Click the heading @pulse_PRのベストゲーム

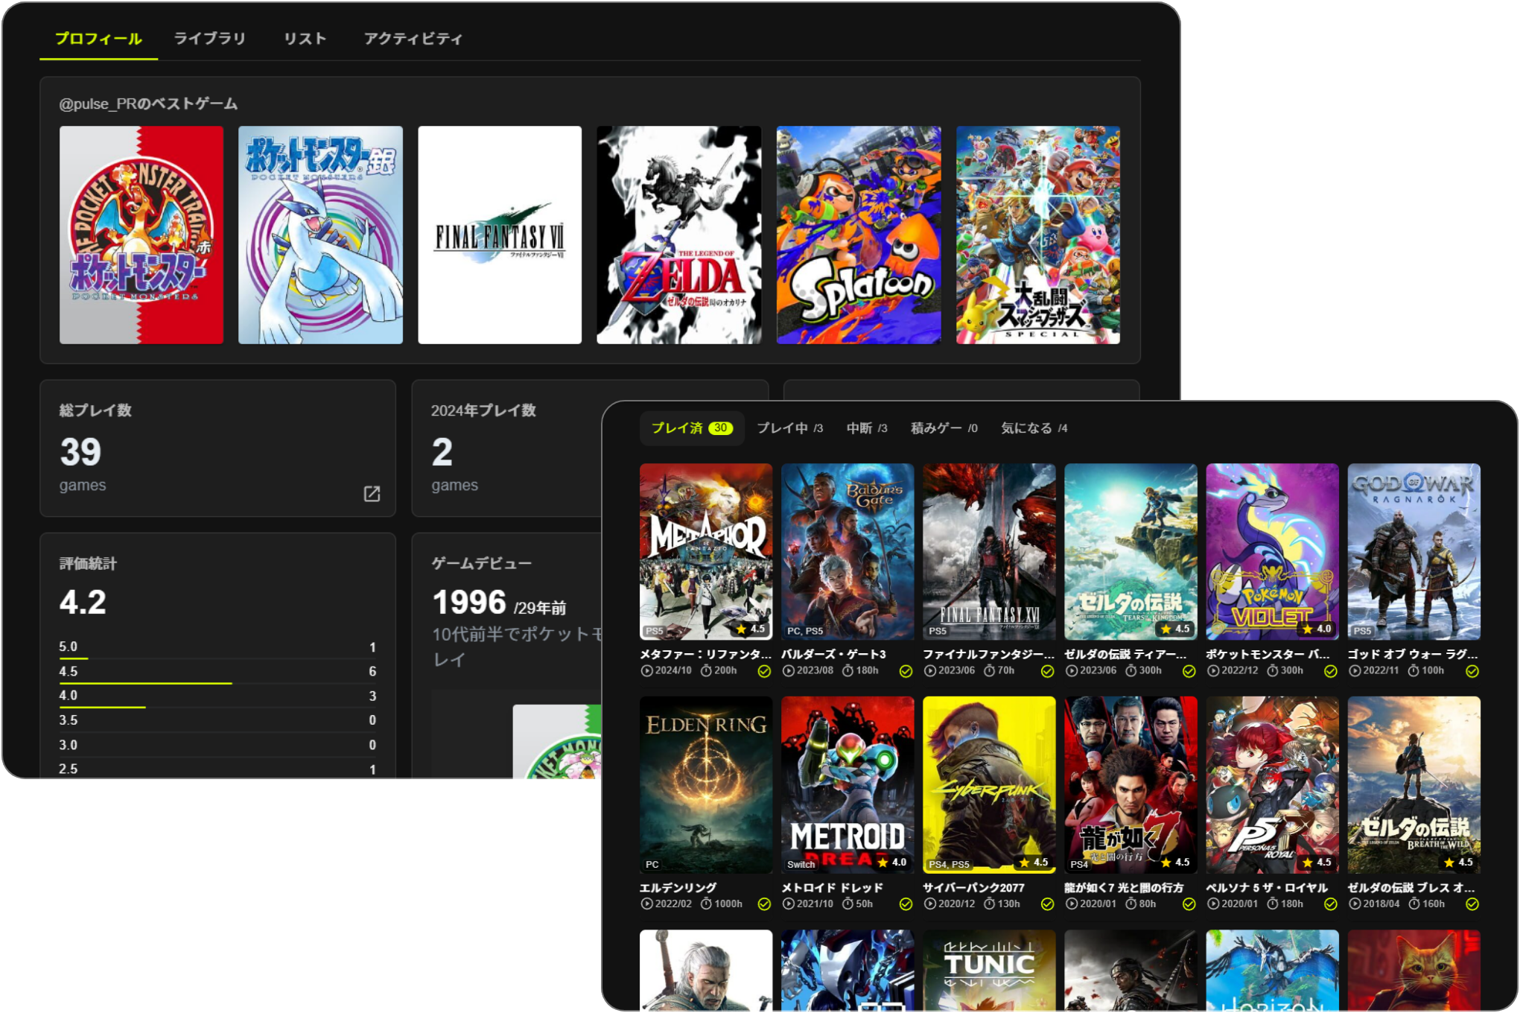point(148,104)
